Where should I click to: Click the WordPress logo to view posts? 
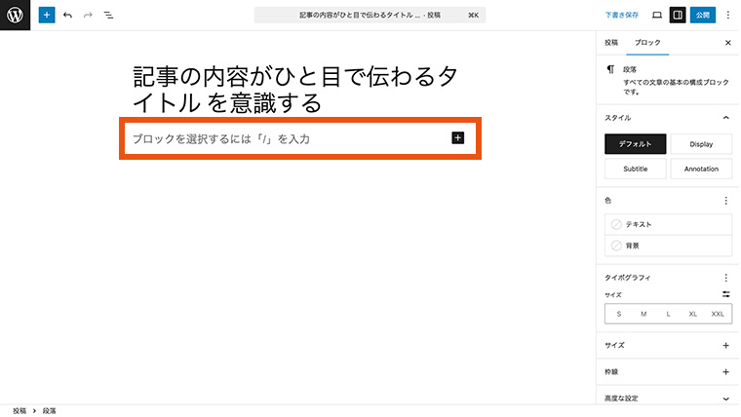click(16, 16)
